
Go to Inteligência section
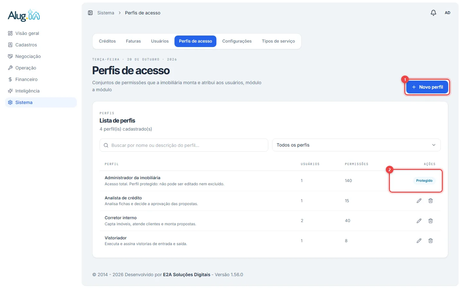[41, 91]
